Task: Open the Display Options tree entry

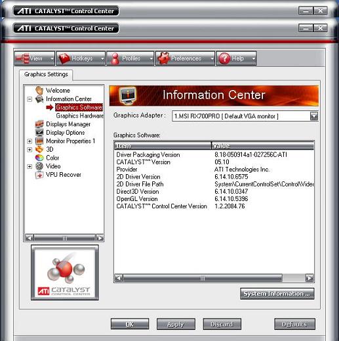Action: point(66,133)
